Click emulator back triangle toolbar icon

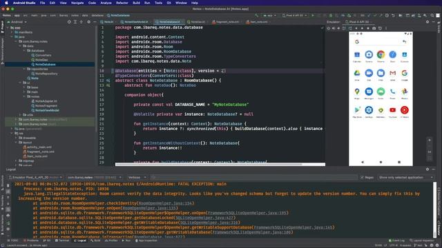[x=356, y=28]
